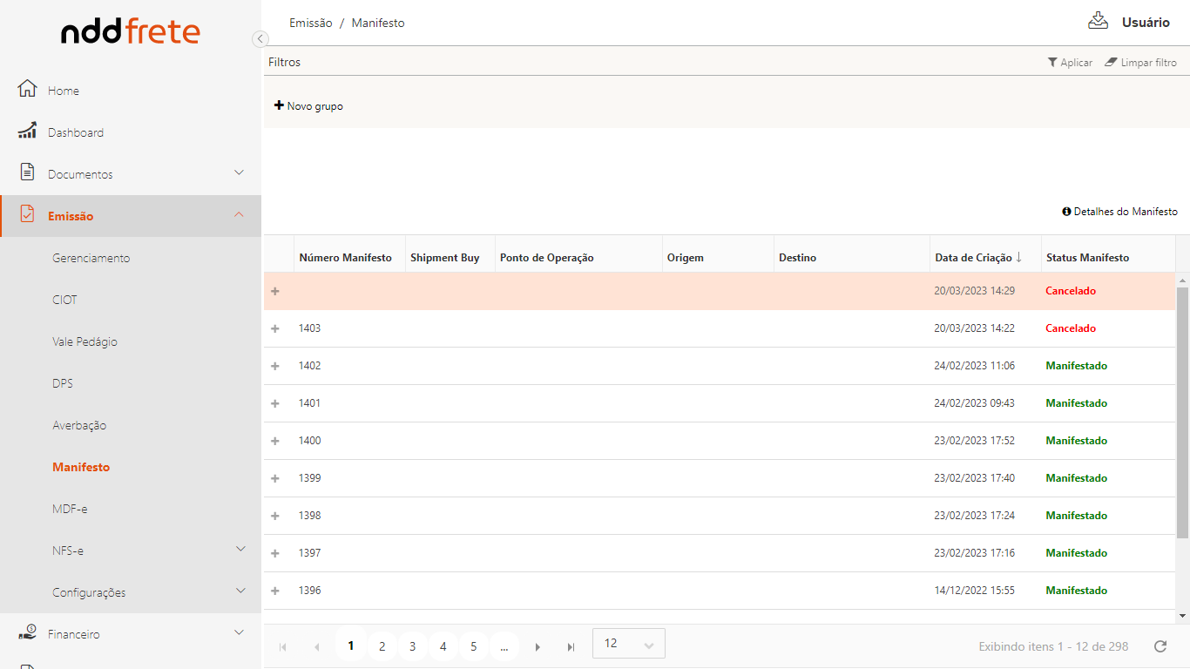Click the table's vertical scrollbar
1190x669 pixels.
1182,409
